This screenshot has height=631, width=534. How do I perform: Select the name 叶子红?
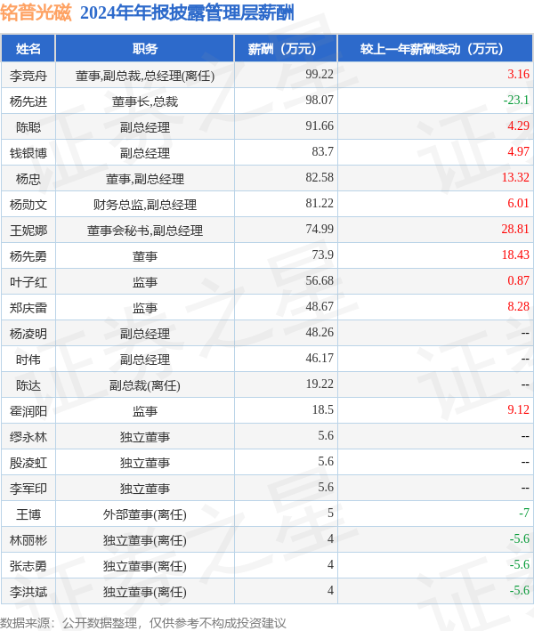pos(28,282)
